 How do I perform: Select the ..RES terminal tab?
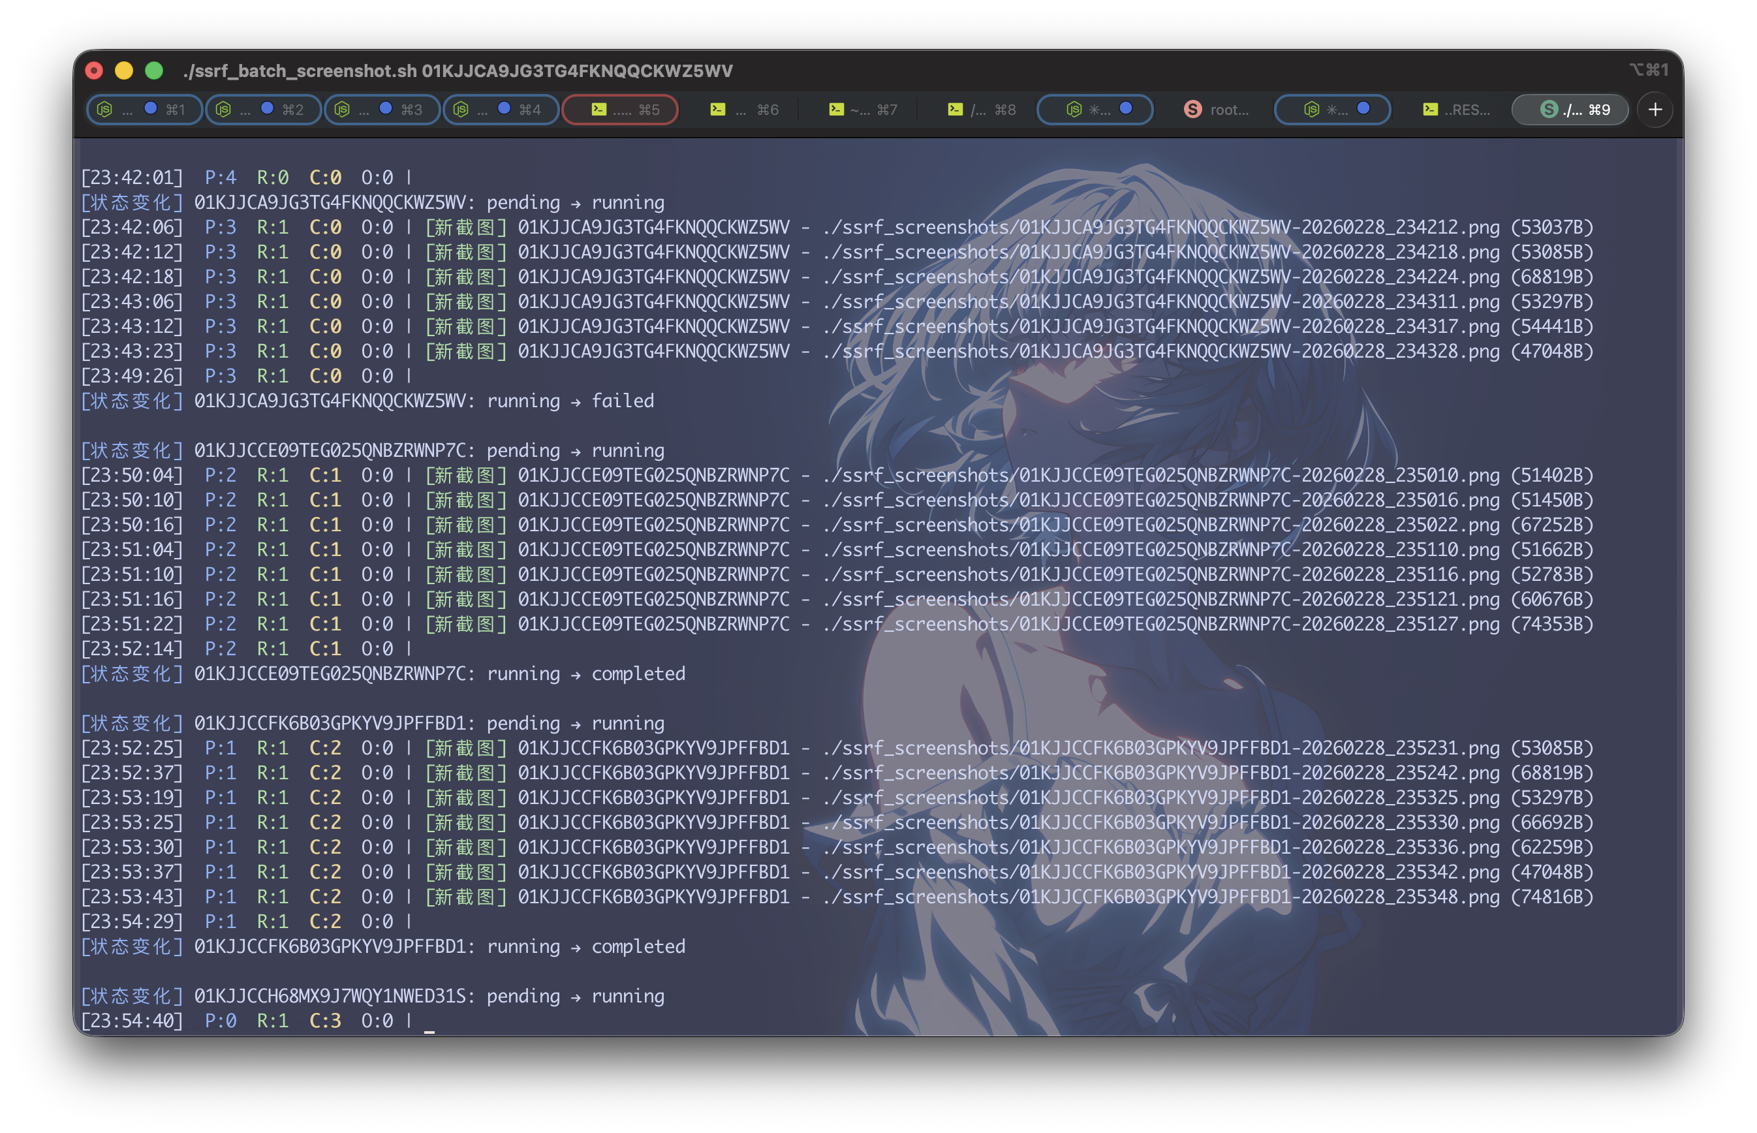click(1457, 110)
